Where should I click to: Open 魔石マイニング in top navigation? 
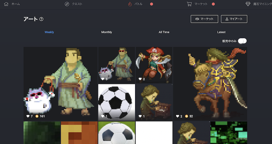click(x=262, y=4)
